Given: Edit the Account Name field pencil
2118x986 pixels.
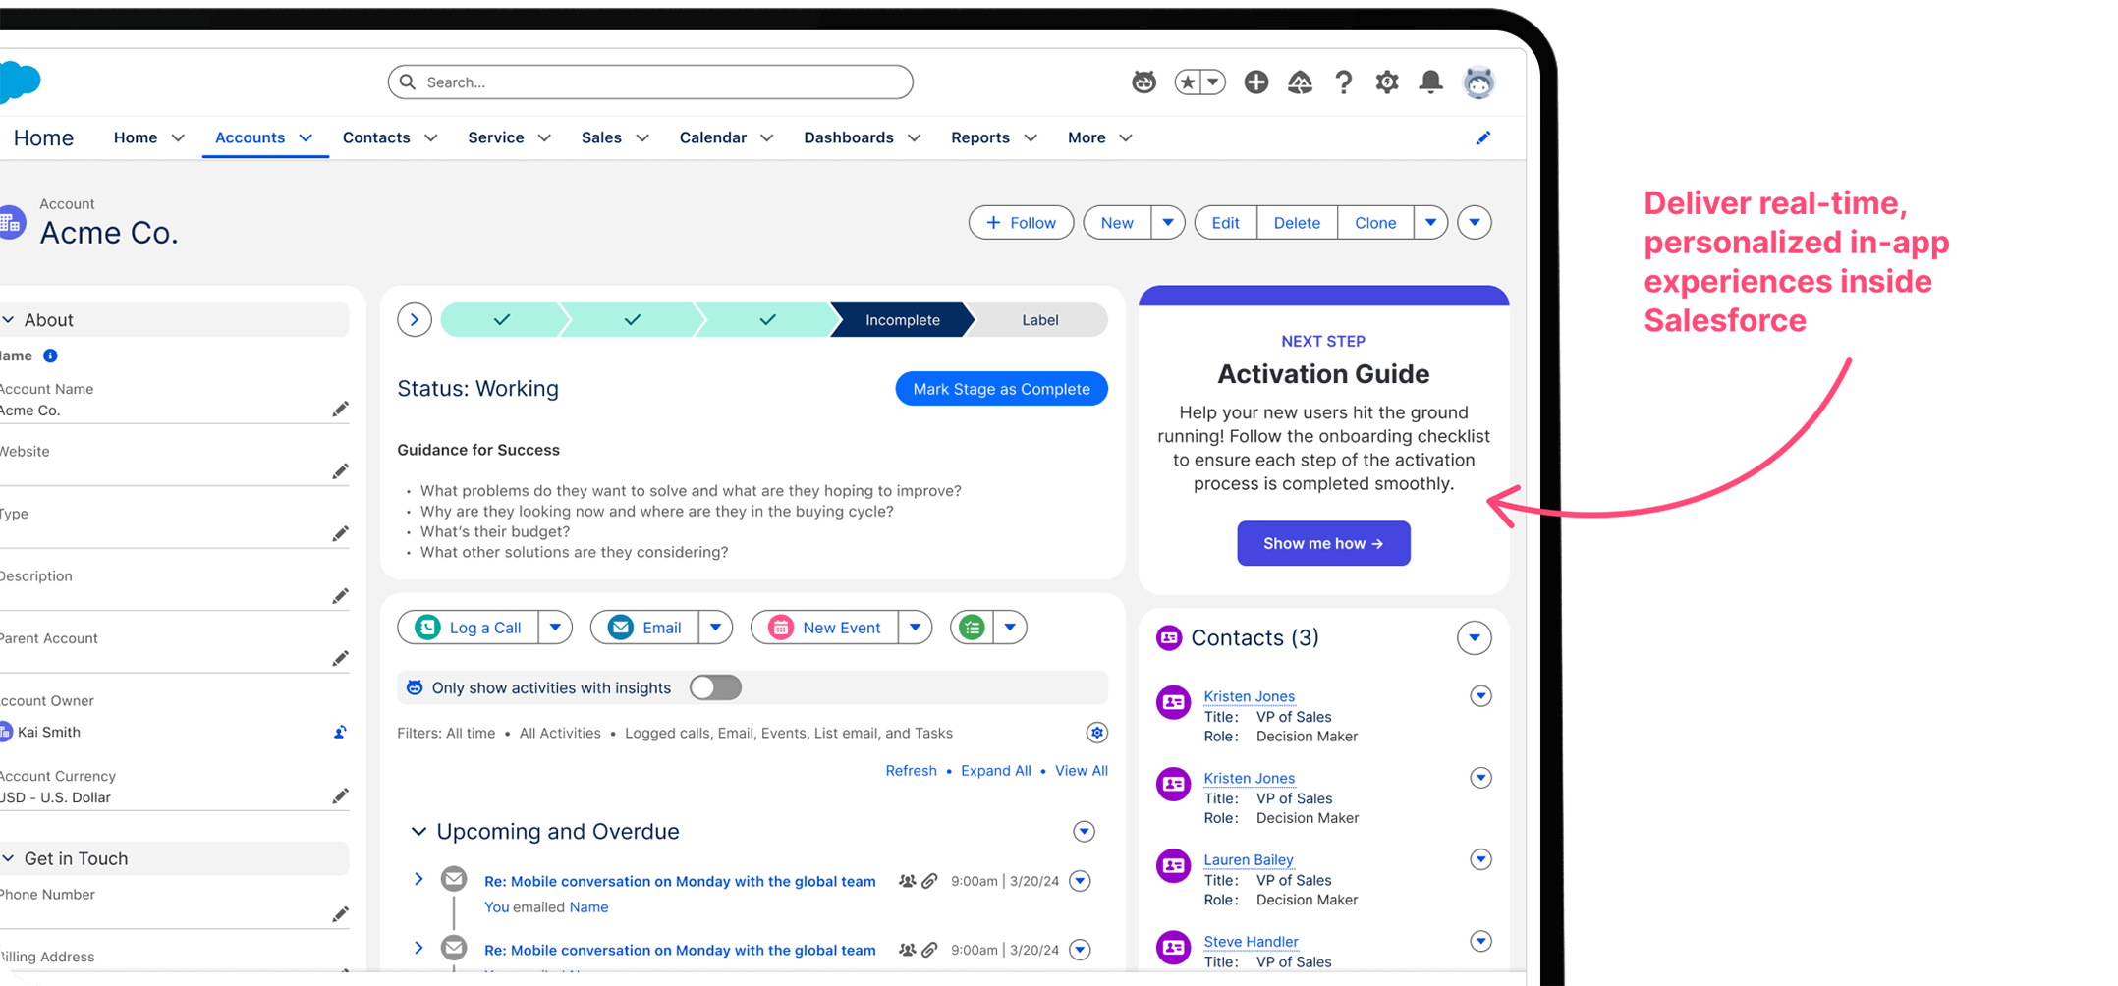Looking at the screenshot, I should coord(340,410).
